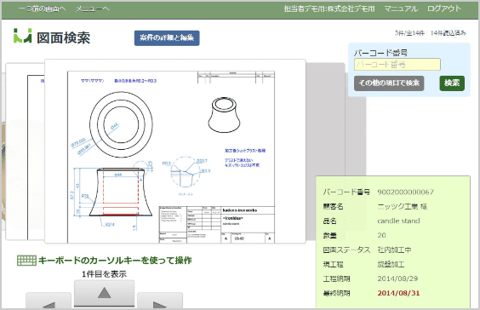
Task: Click the 図面検索 page title
Action: (63, 38)
